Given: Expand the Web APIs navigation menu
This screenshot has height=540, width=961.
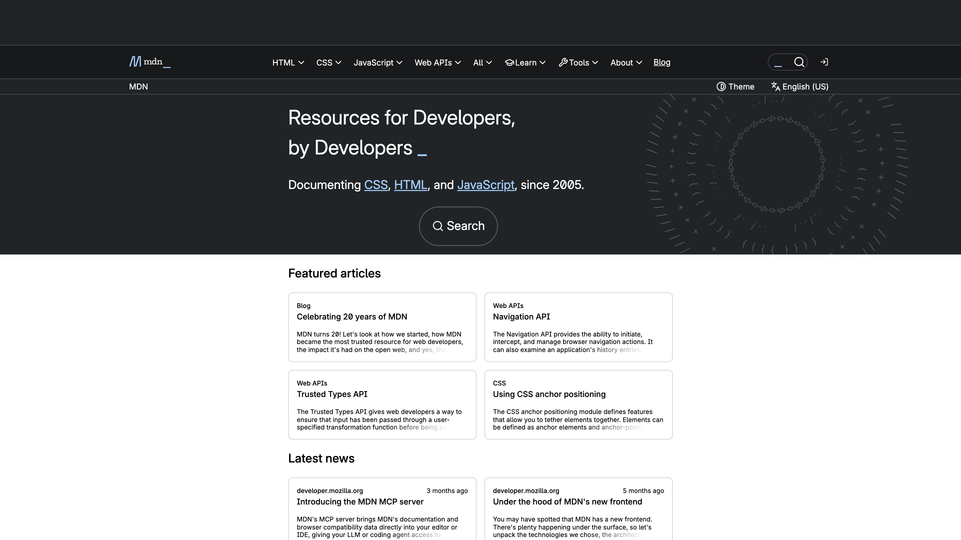Looking at the screenshot, I should click(x=438, y=62).
